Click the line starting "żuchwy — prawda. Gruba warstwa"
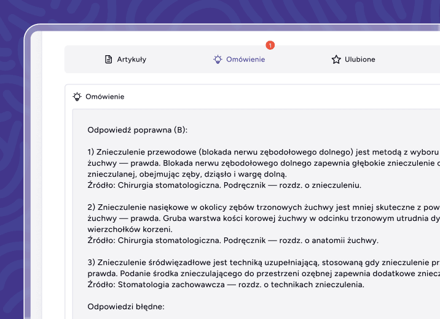Viewport: 440px width, 319px height. tap(264, 218)
